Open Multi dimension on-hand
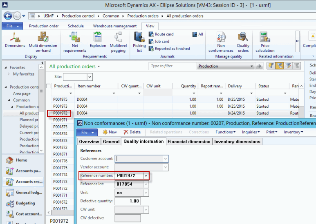This screenshot has height=224, width=316. (x=43, y=42)
